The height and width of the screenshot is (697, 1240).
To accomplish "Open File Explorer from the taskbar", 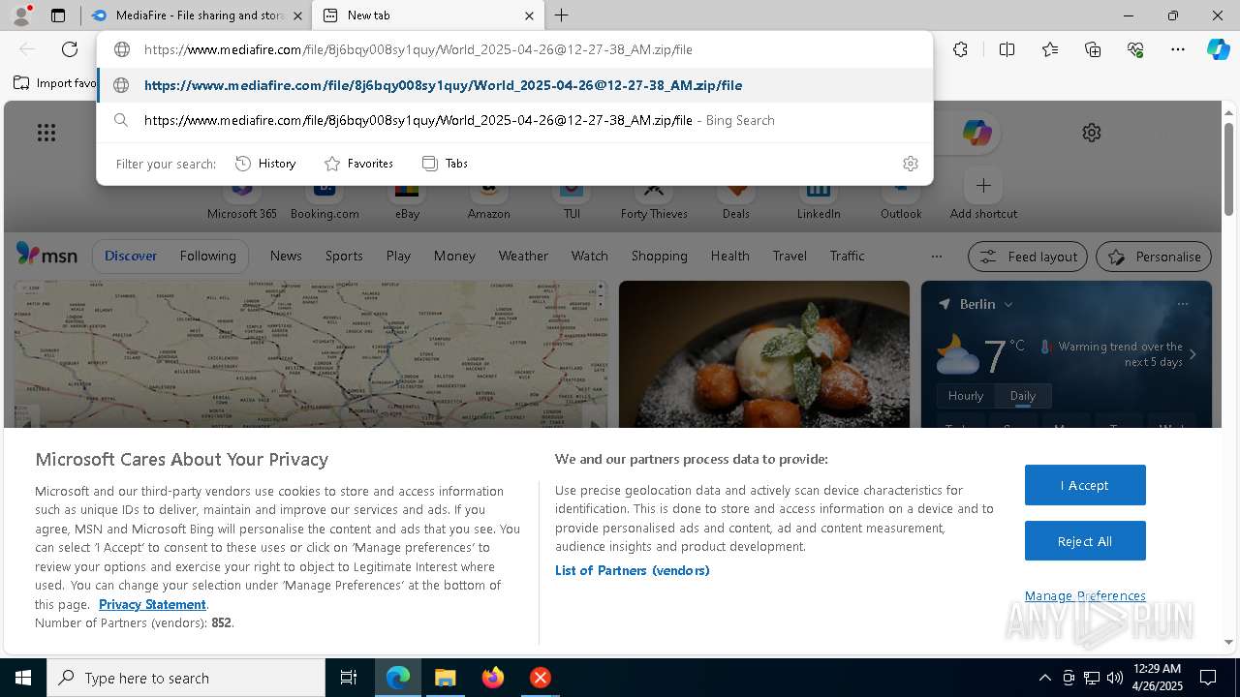I will [x=445, y=678].
